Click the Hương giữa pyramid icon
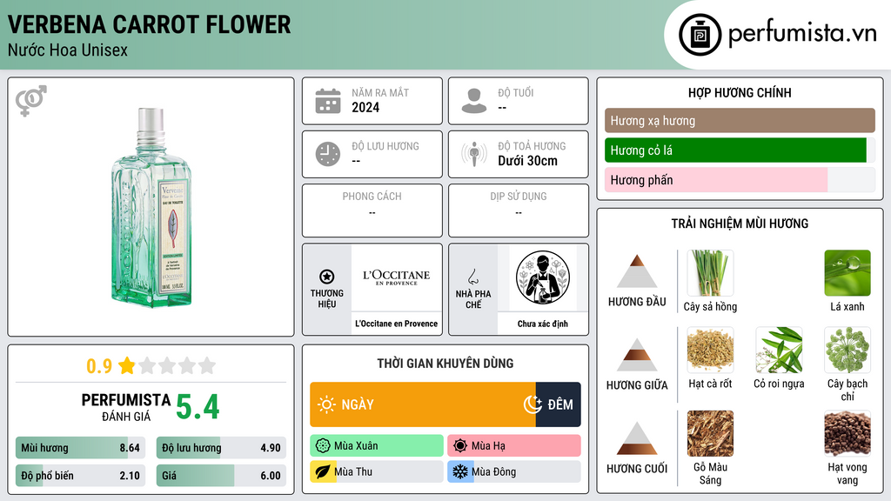 637,355
